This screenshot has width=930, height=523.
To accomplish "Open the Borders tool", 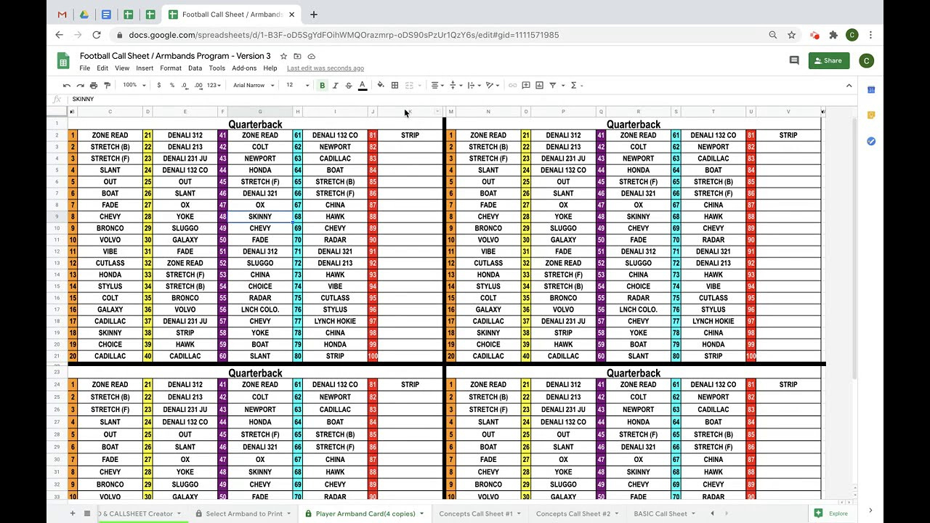I will coord(395,85).
